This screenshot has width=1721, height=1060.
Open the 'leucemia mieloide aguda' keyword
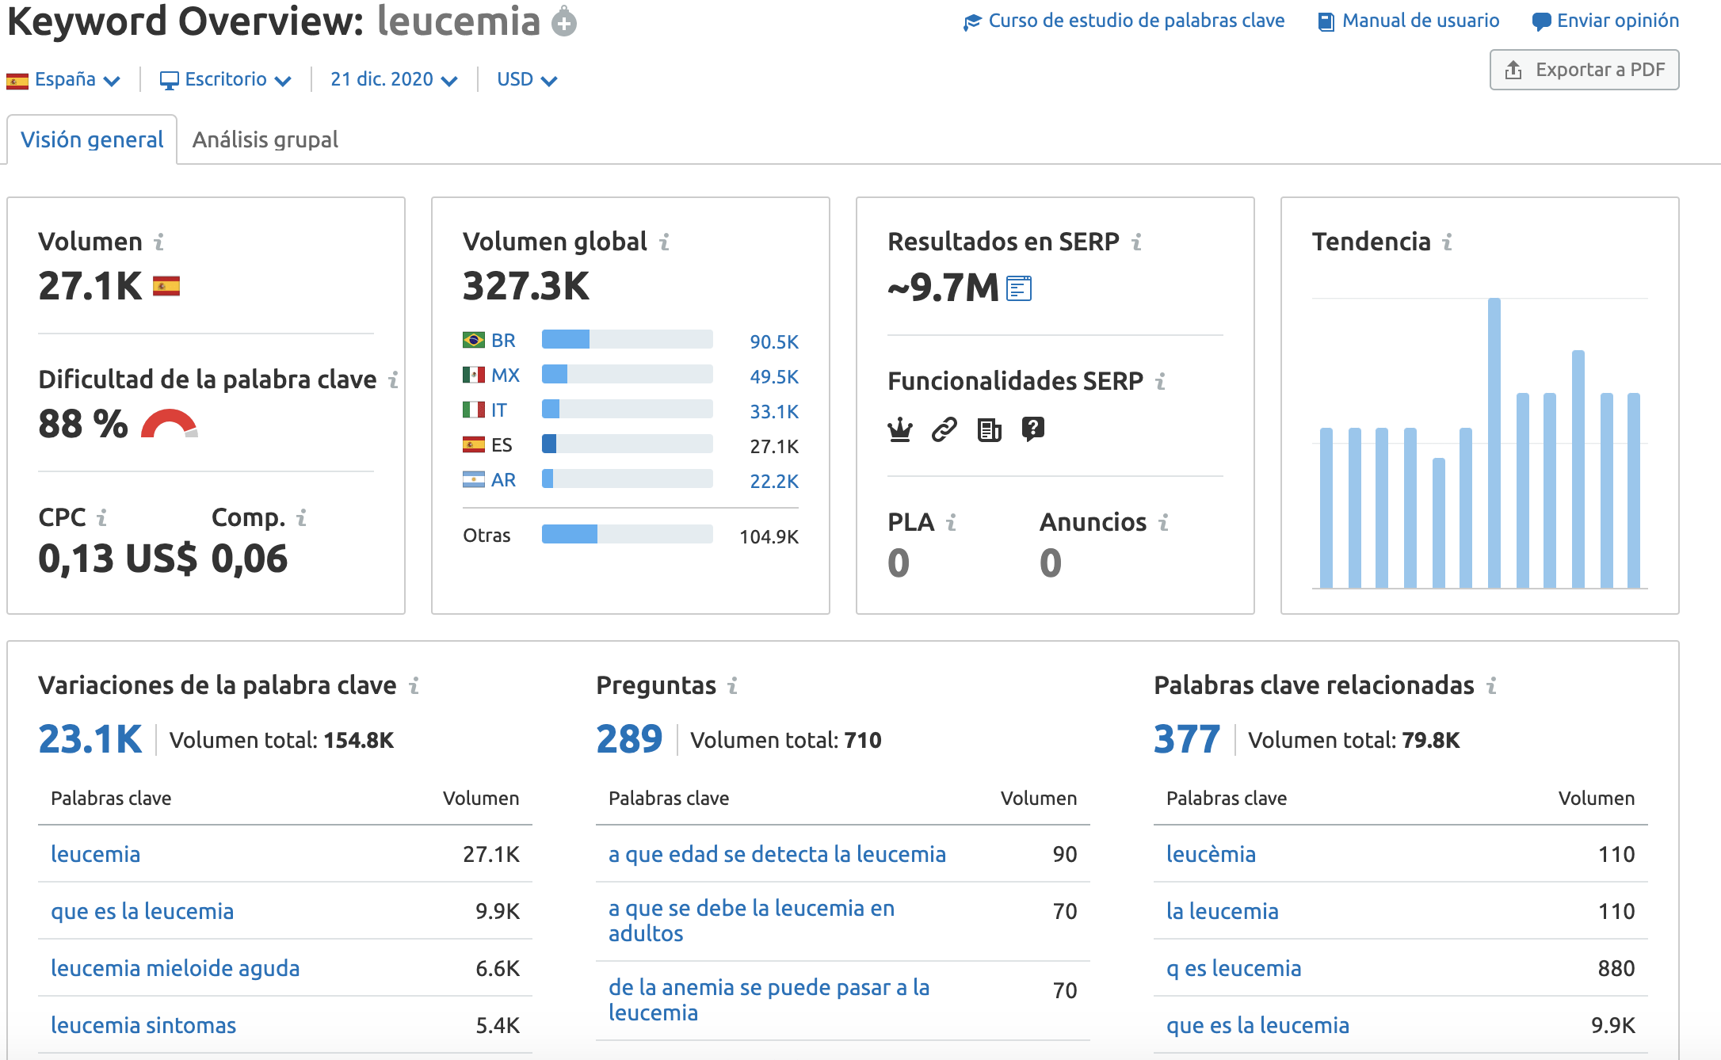[175, 968]
